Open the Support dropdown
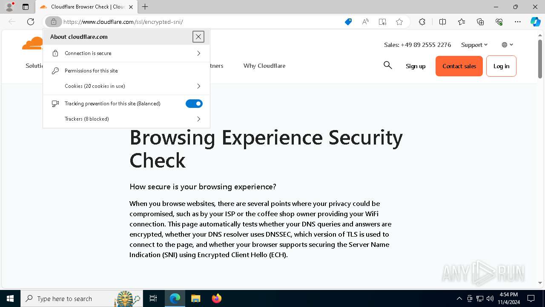This screenshot has width=545, height=307. pos(474,45)
